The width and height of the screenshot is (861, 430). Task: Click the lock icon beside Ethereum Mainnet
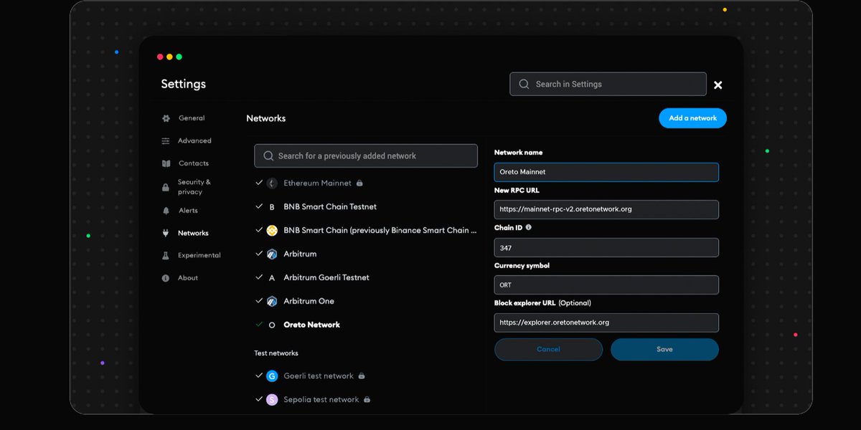click(x=359, y=183)
